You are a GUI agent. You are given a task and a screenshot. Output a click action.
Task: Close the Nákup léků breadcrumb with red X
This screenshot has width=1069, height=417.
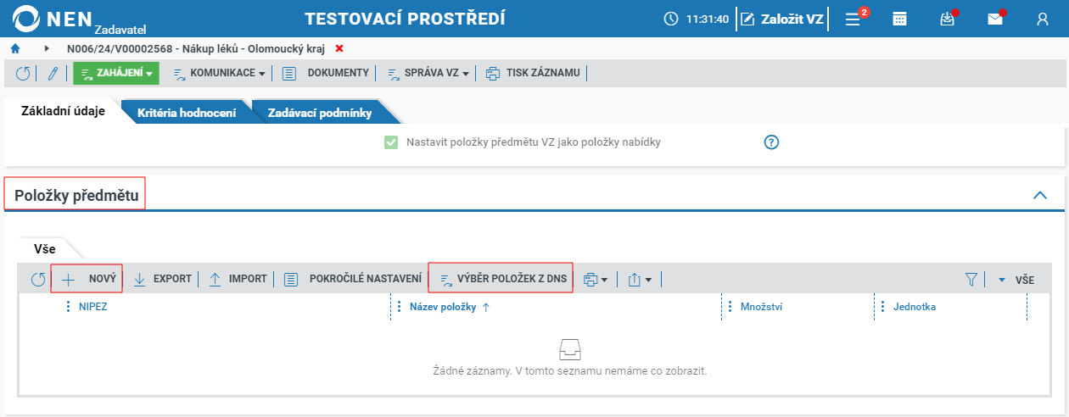coord(339,49)
